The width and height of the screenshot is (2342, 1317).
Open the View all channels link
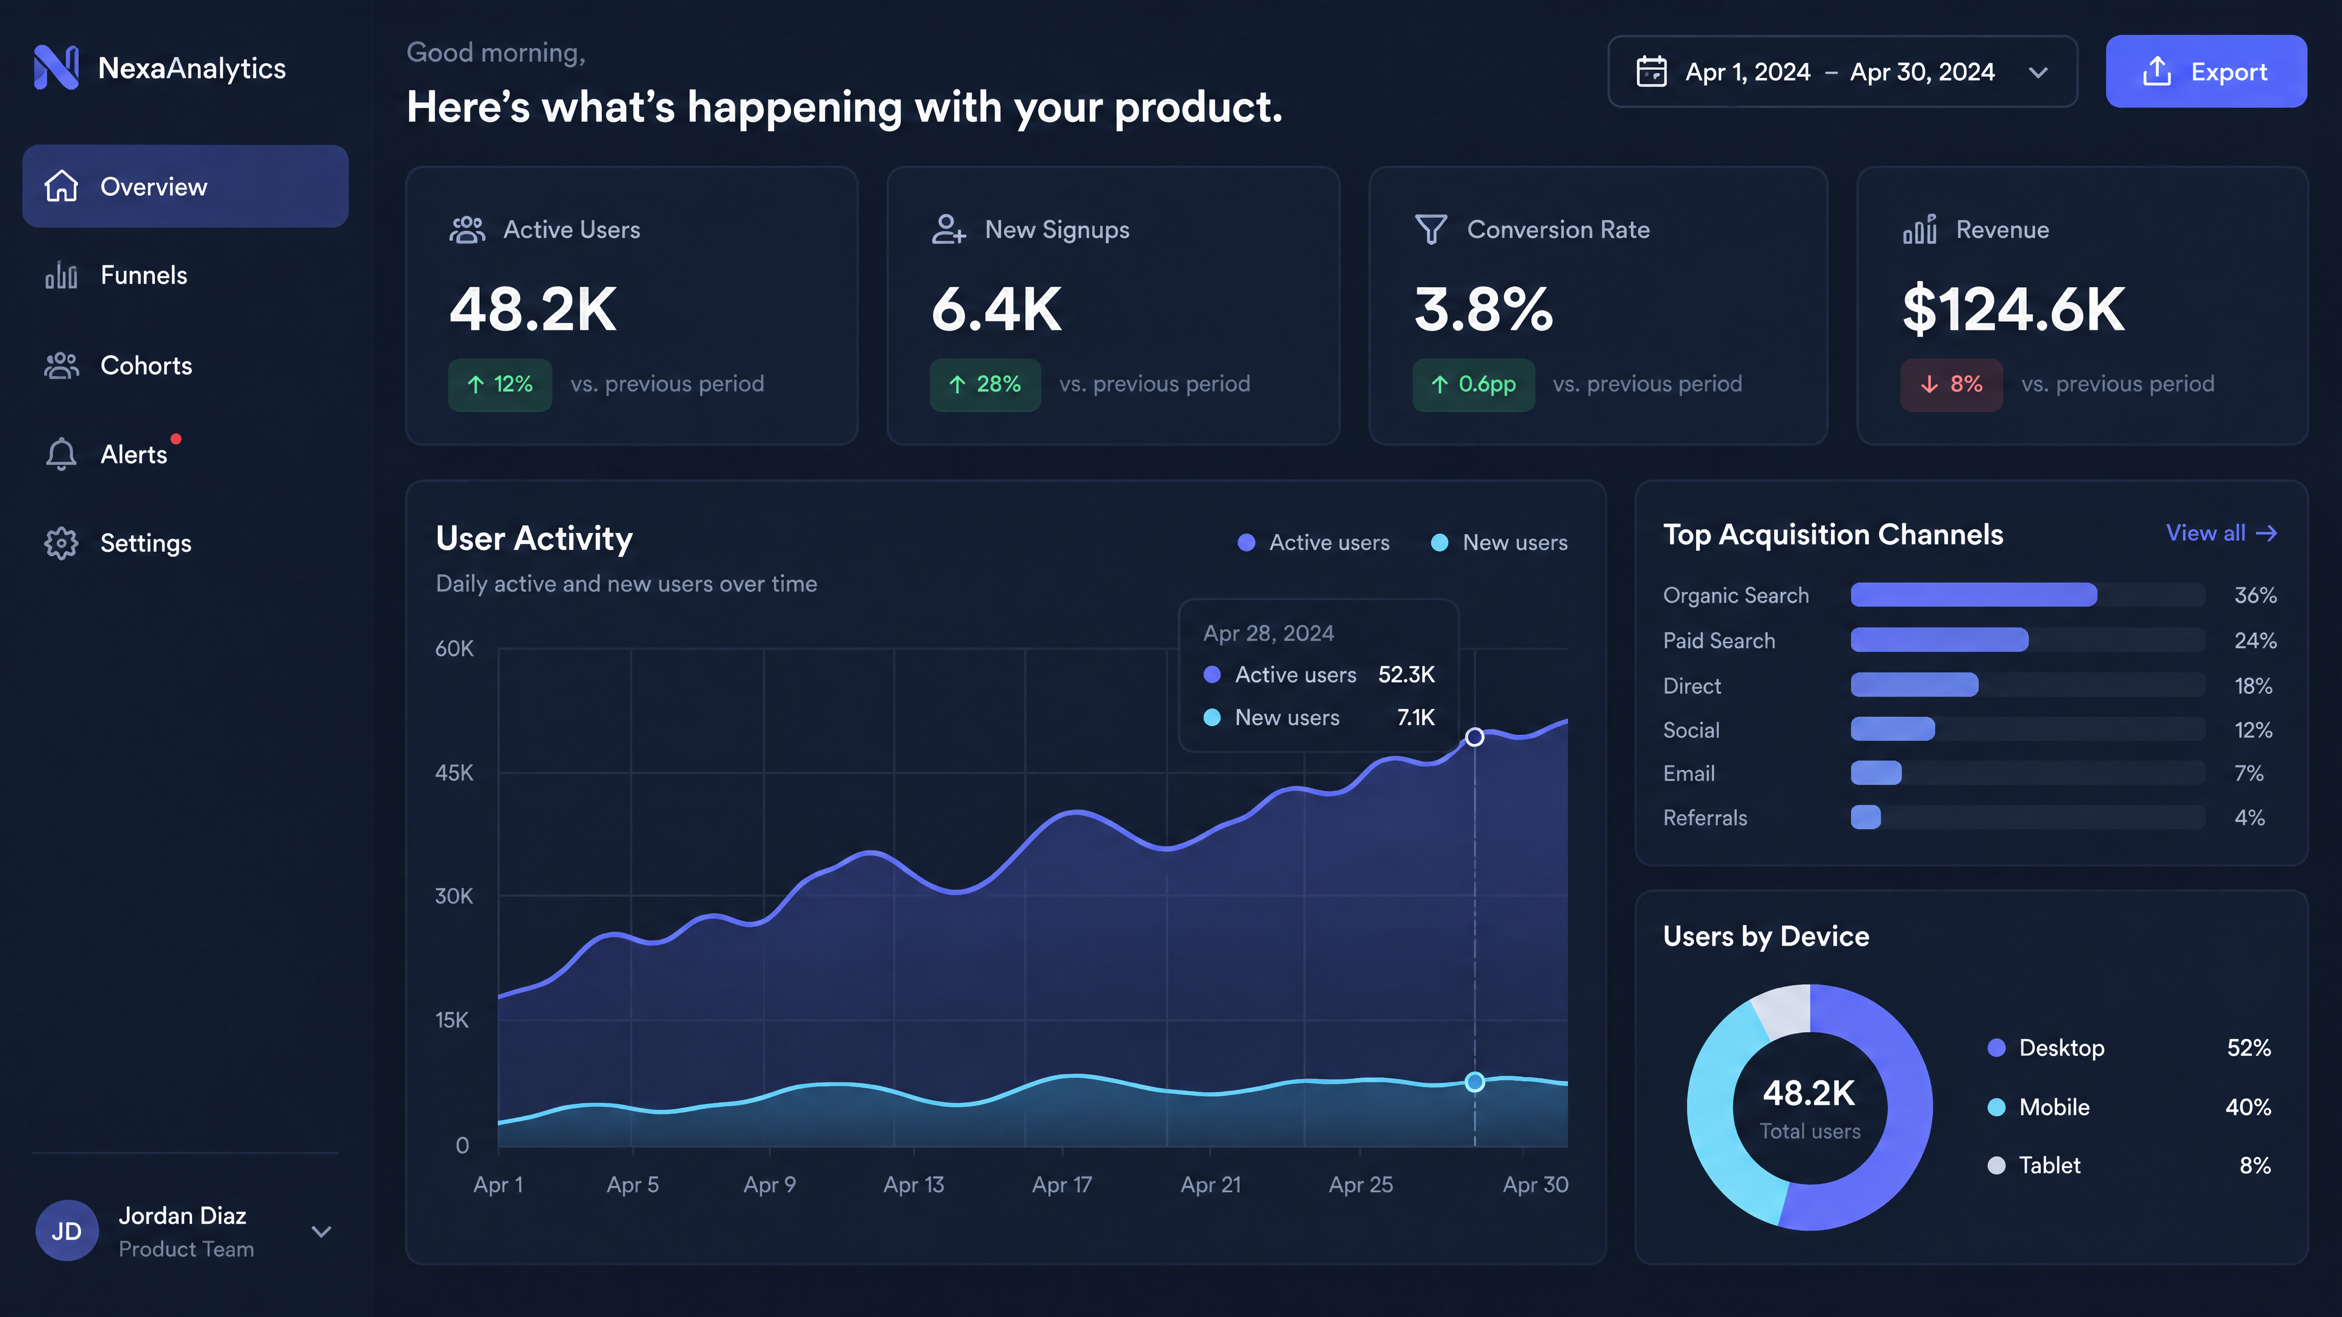tap(2221, 534)
